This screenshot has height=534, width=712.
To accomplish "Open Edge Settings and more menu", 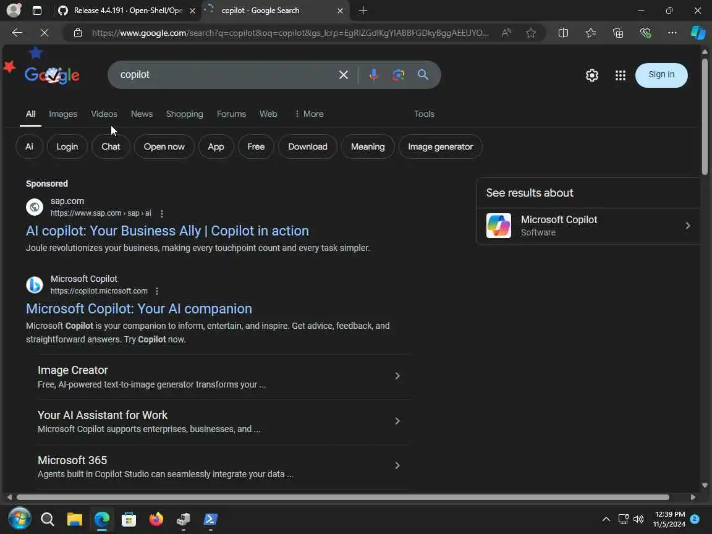I will click(672, 33).
